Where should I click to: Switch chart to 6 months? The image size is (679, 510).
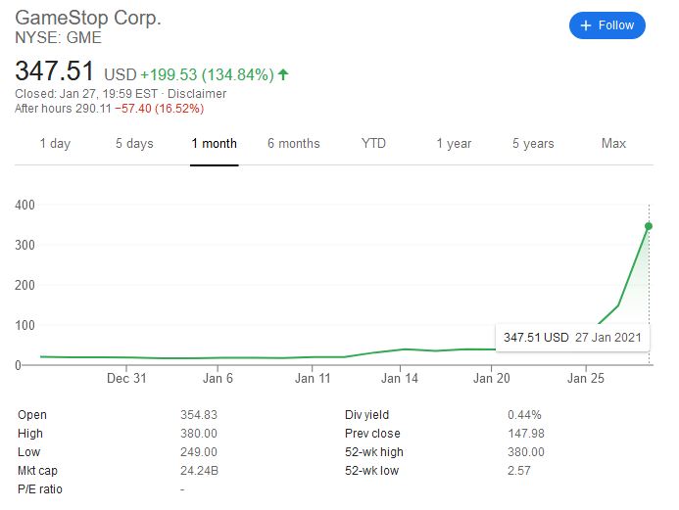click(294, 144)
